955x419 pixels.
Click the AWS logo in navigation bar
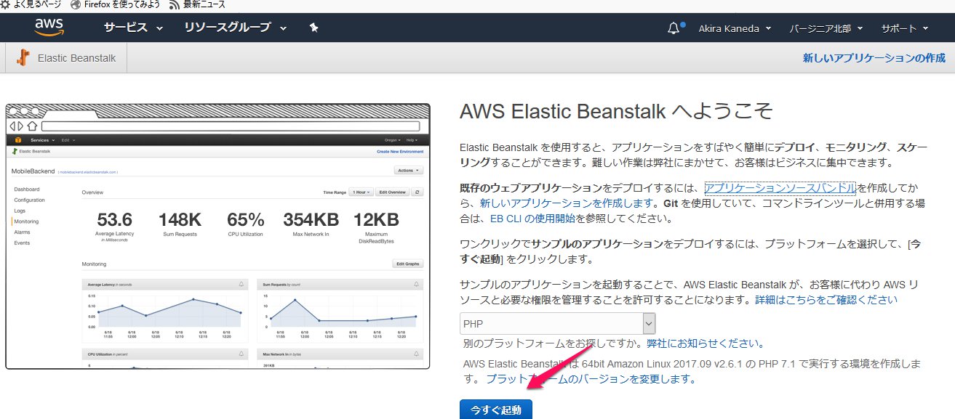point(49,28)
